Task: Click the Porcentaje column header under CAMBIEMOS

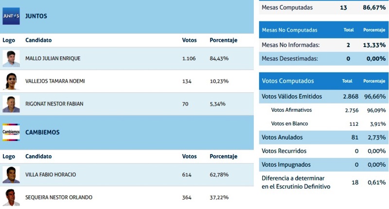Action: coord(223,157)
